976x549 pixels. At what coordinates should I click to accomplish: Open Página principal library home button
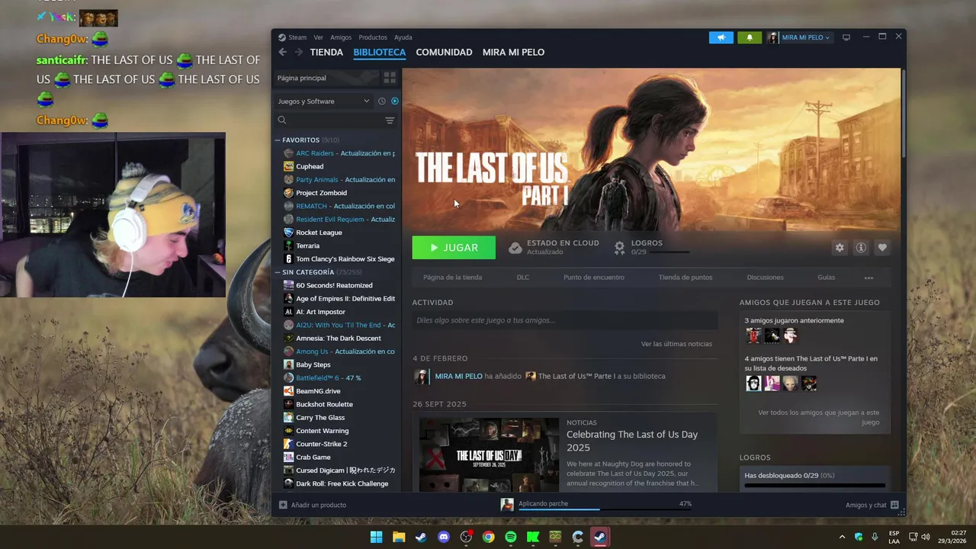click(x=327, y=78)
